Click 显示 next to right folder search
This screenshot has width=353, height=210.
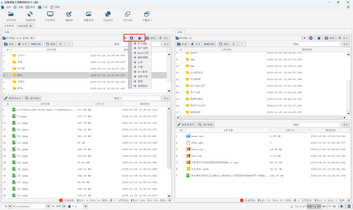(345, 44)
